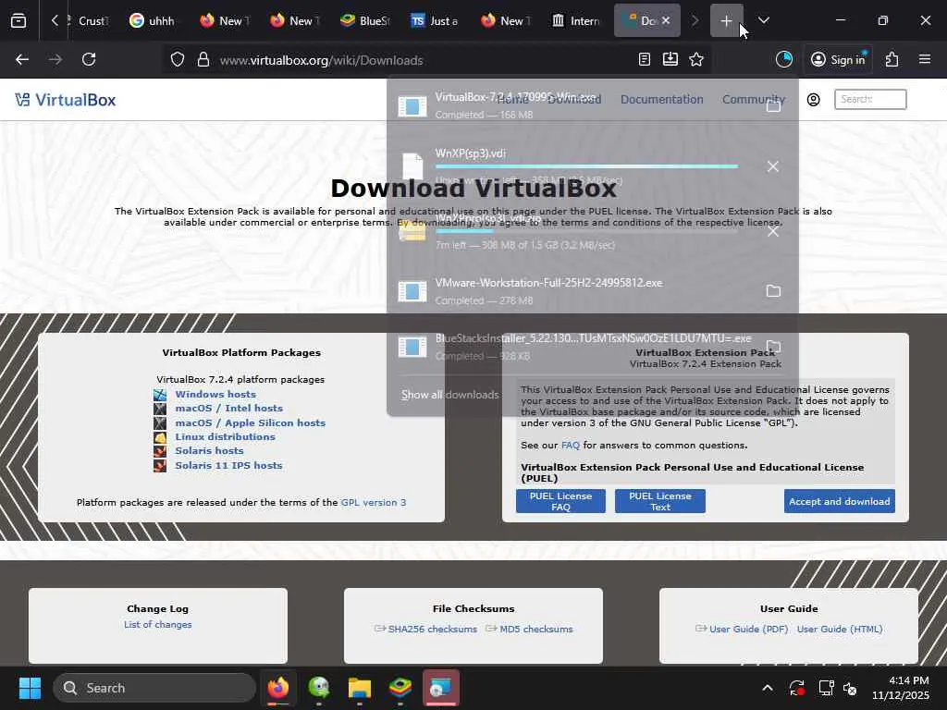Open Firefox from the taskbar
Screen dimensions: 947x710
277,688
